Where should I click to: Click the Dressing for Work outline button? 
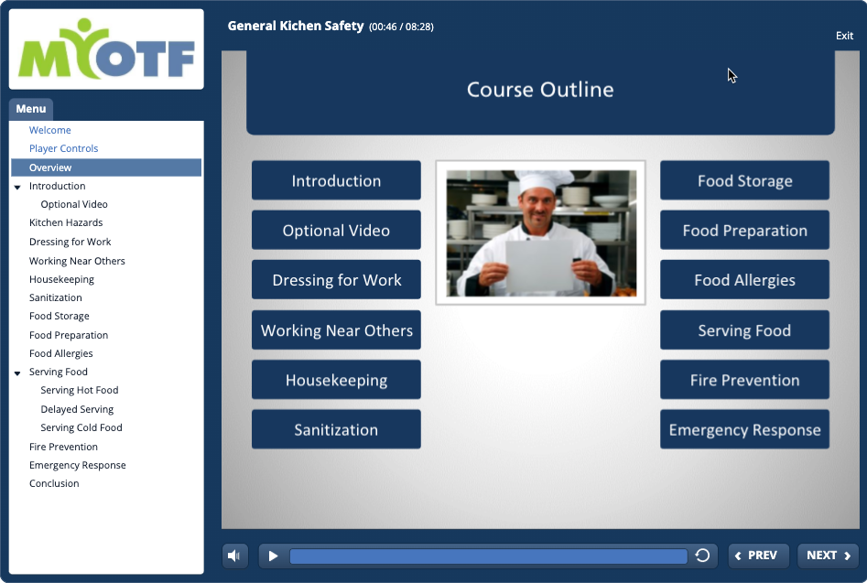pos(336,280)
